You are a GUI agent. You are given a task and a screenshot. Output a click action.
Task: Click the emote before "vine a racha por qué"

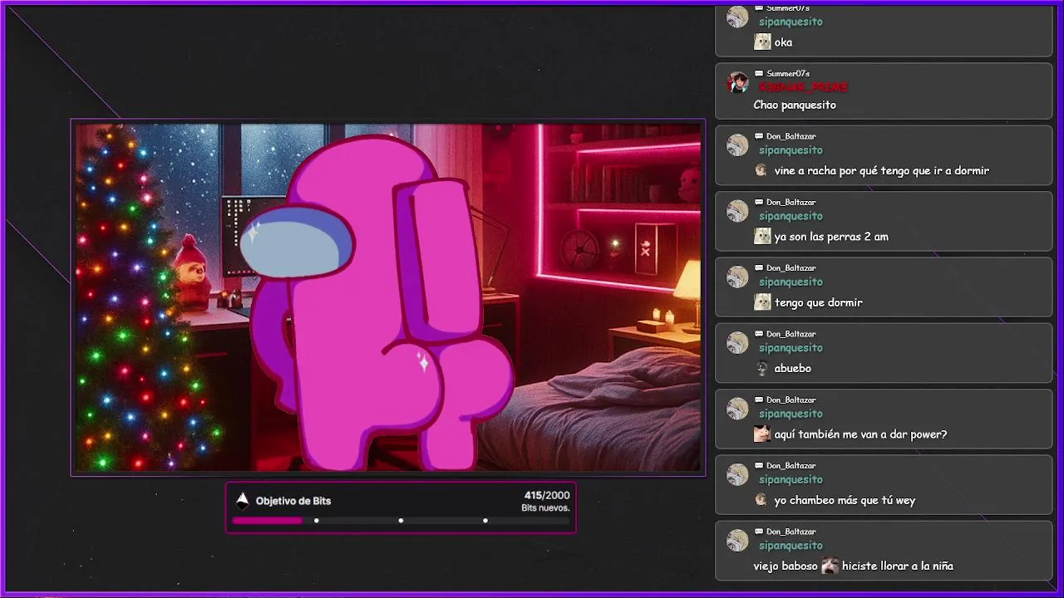pyautogui.click(x=761, y=170)
